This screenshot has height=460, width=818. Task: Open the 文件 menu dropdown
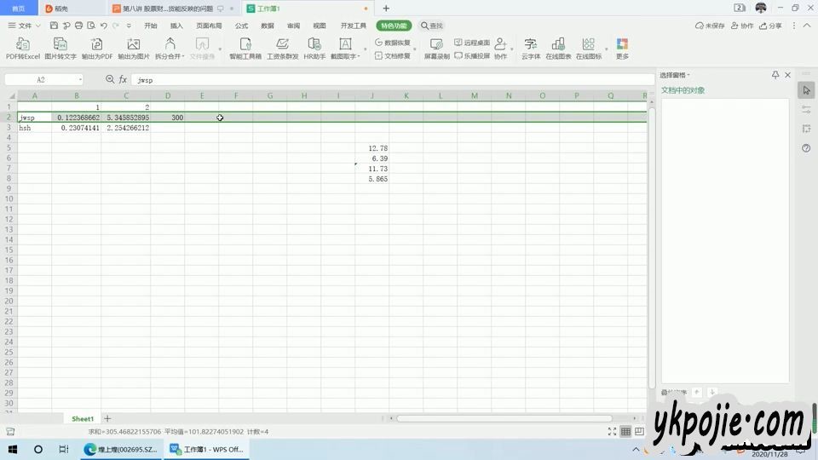tap(24, 26)
